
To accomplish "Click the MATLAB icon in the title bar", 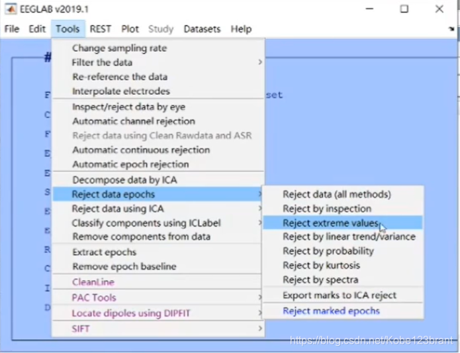I will click(x=11, y=9).
